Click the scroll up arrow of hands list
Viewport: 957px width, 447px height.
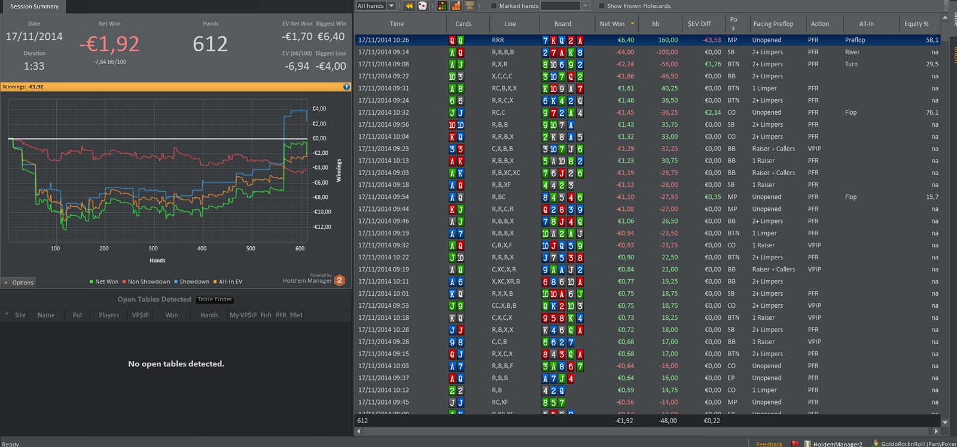click(x=945, y=19)
